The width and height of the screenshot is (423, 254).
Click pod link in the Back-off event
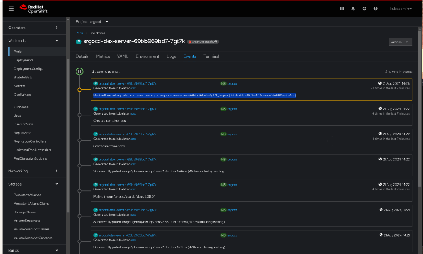[x=127, y=84]
